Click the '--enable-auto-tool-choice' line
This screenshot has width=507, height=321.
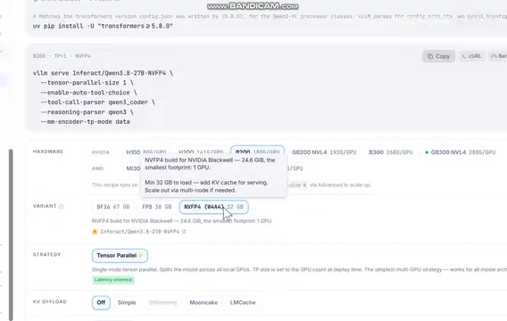point(88,93)
